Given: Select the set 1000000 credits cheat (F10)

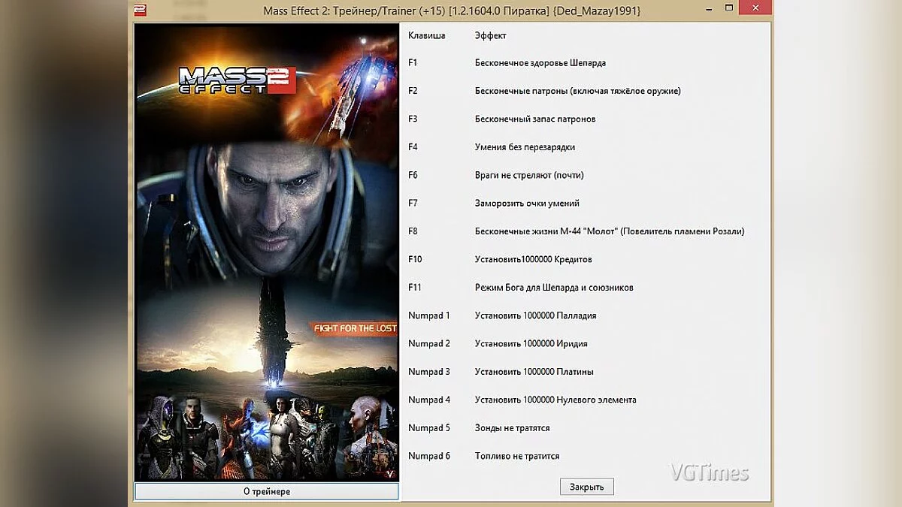Looking at the screenshot, I should 534,259.
